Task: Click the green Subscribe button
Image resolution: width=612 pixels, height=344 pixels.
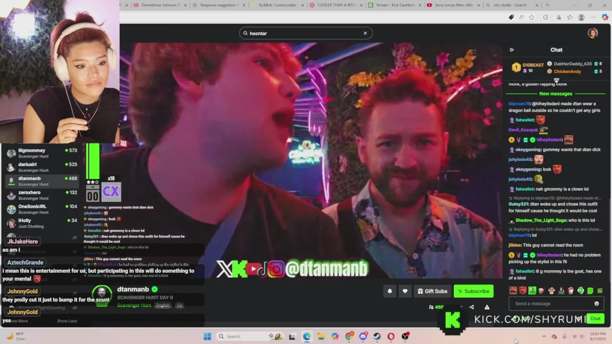Action: coord(473,291)
